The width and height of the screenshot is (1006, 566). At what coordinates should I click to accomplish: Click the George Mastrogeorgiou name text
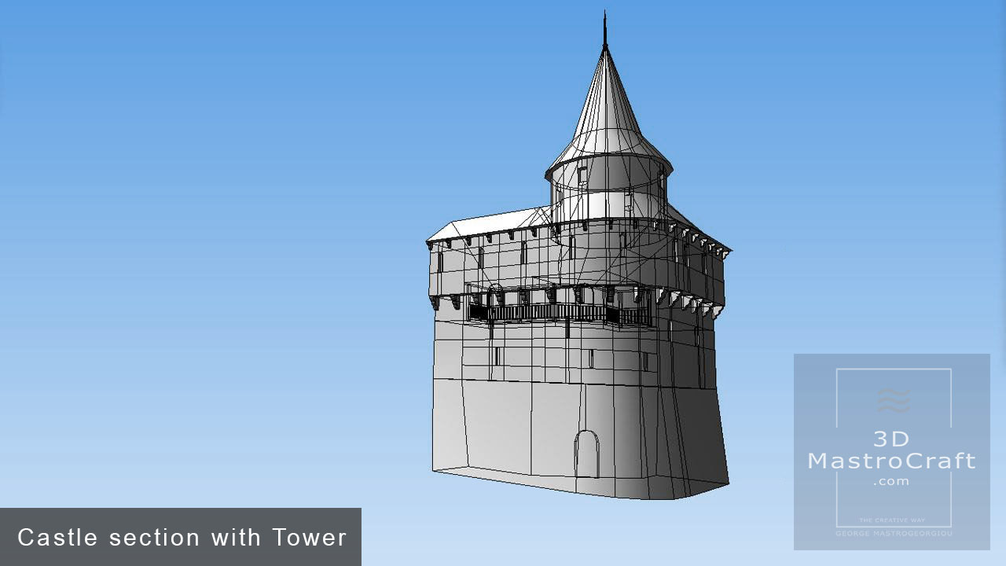893,533
